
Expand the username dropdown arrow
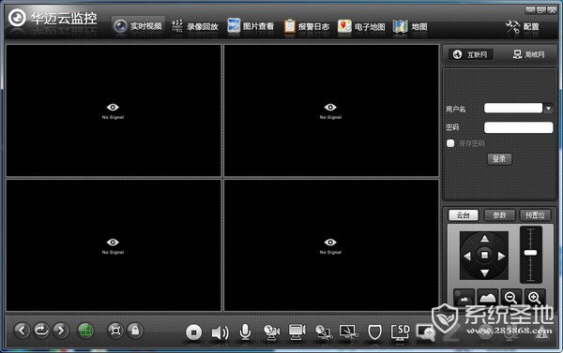point(548,108)
